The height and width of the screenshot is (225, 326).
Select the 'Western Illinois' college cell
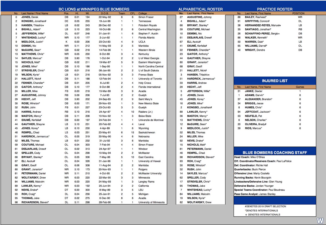(x=147, y=50)
